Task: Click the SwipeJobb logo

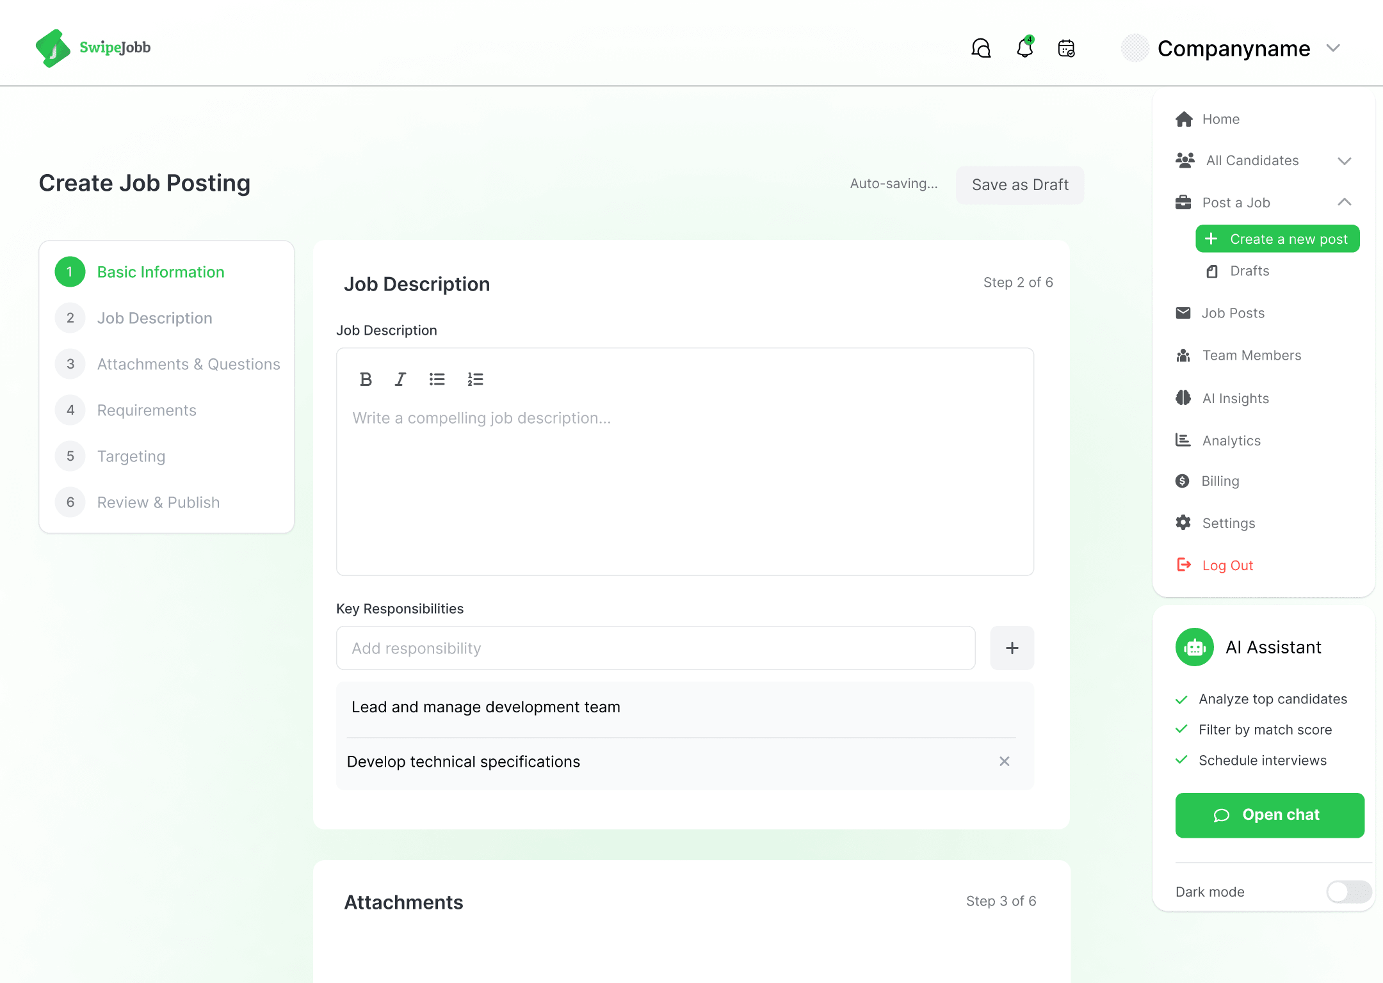Action: click(93, 48)
